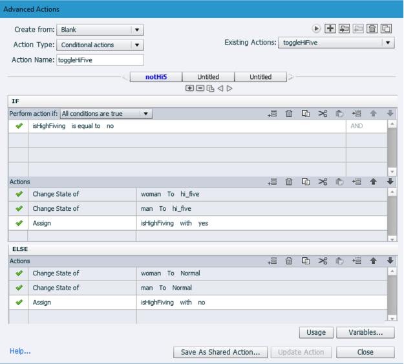Close the Advanced Actions dialog
Viewport: 404px width, 364px height.
pyautogui.click(x=365, y=352)
